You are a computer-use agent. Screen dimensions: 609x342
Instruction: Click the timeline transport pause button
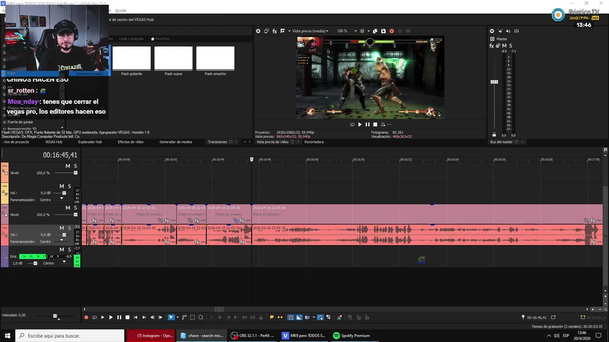tap(119, 317)
